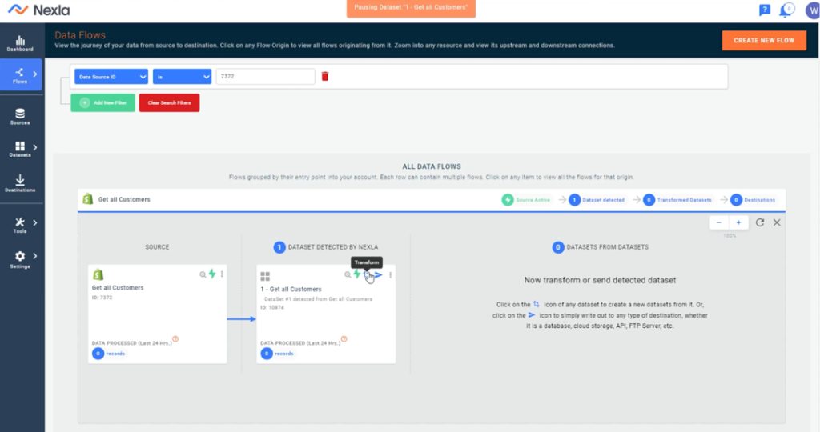Go to Destinations in the sidebar
820x432 pixels.
click(20, 184)
